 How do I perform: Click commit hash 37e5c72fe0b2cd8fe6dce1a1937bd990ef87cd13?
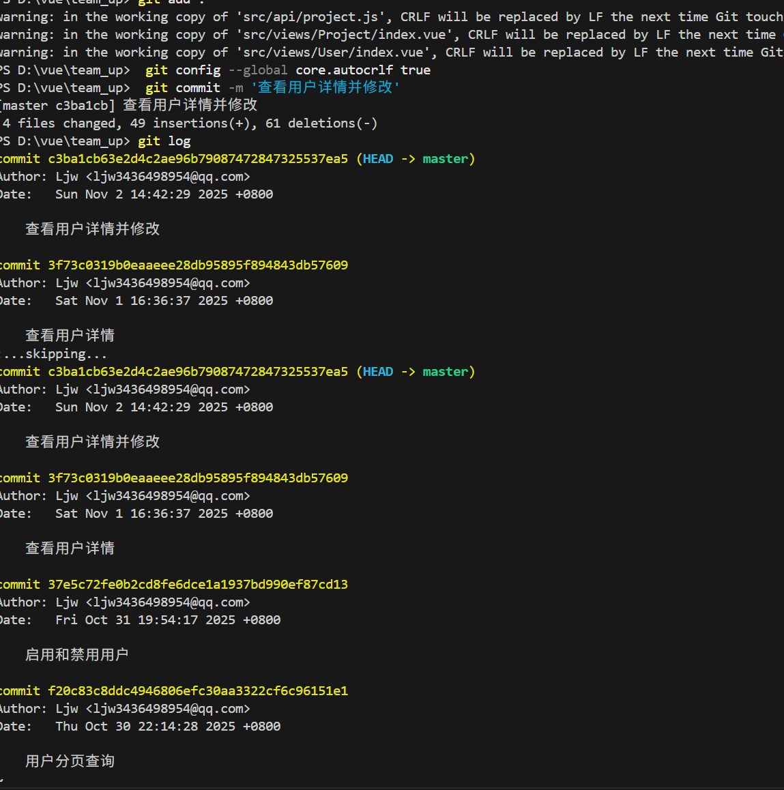pos(197,585)
